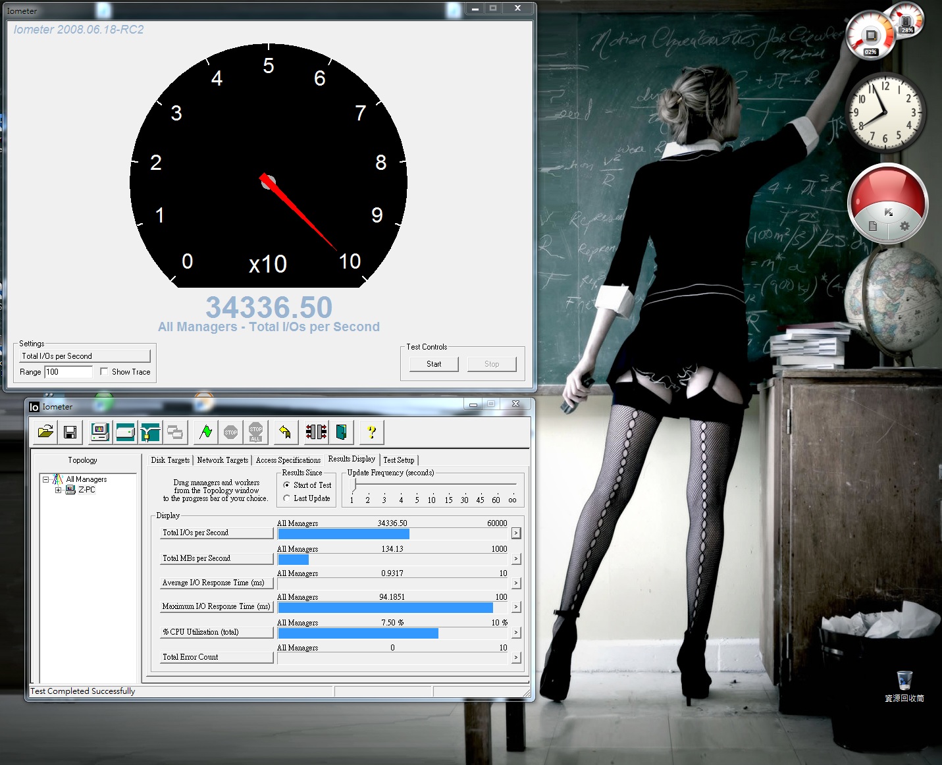Expand the Z-PC node in Topology tree
This screenshot has height=765, width=942.
(x=58, y=490)
